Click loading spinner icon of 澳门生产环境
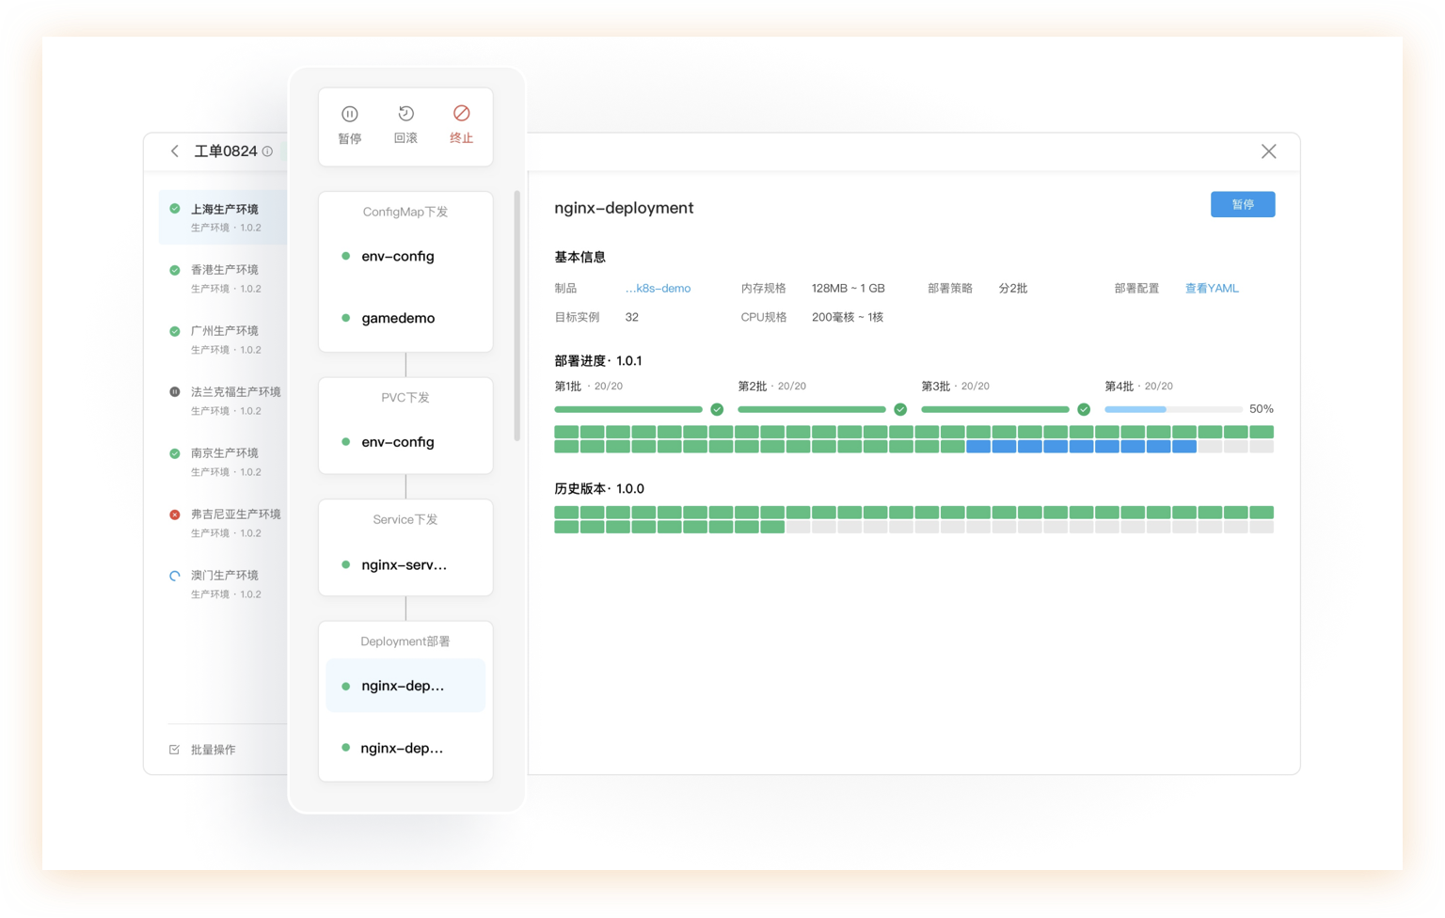 [x=175, y=576]
